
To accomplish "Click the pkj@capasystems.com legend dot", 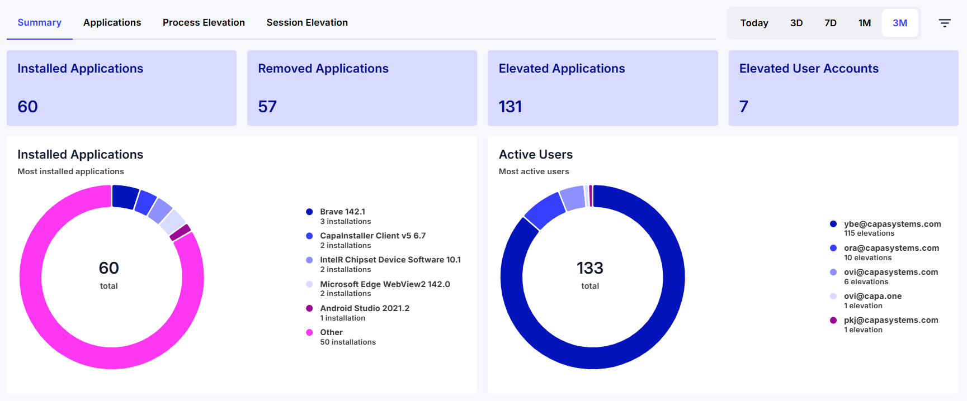I will 833,320.
